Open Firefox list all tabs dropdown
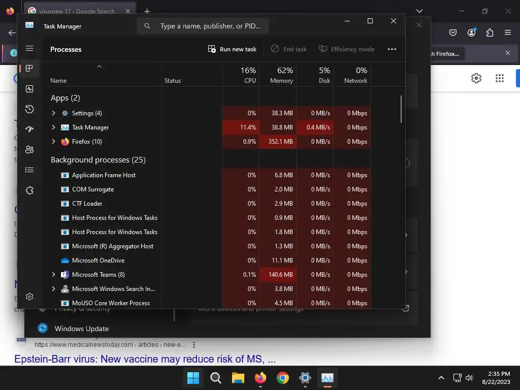Screen dimensions: 520x390 419,11
